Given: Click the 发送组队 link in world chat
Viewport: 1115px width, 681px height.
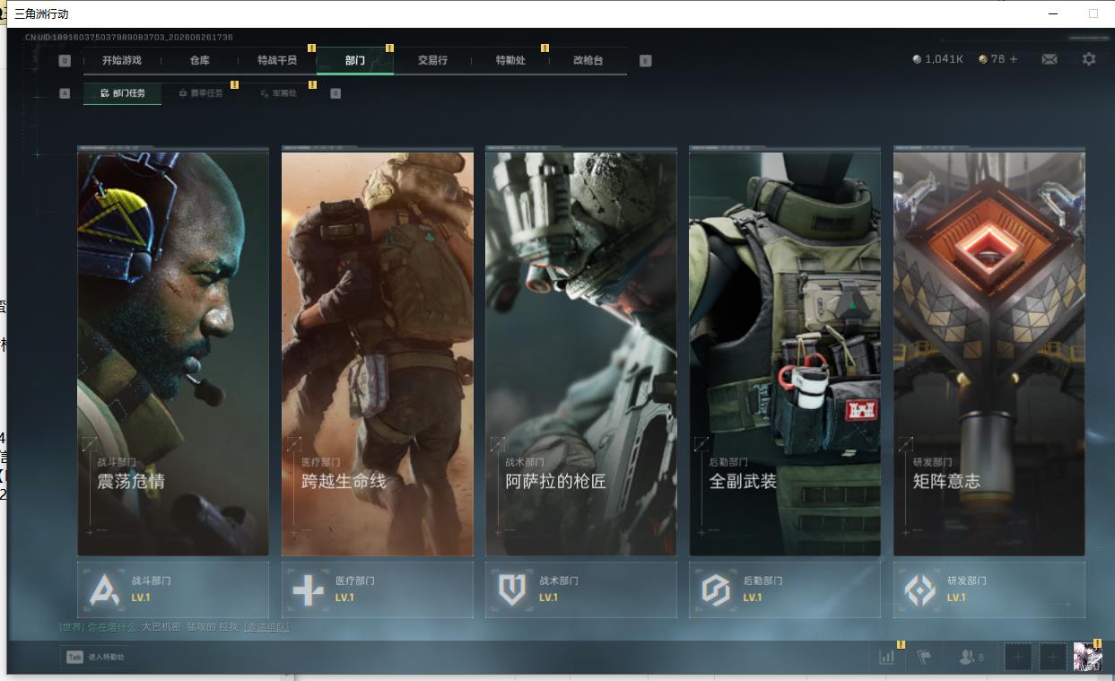Looking at the screenshot, I should click(266, 626).
